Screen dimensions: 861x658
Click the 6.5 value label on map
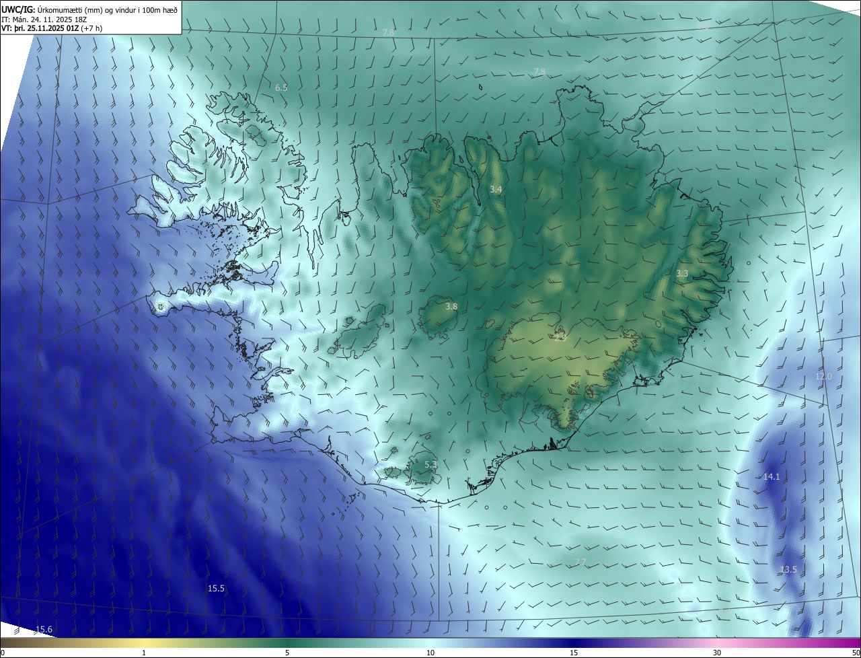pos(281,88)
